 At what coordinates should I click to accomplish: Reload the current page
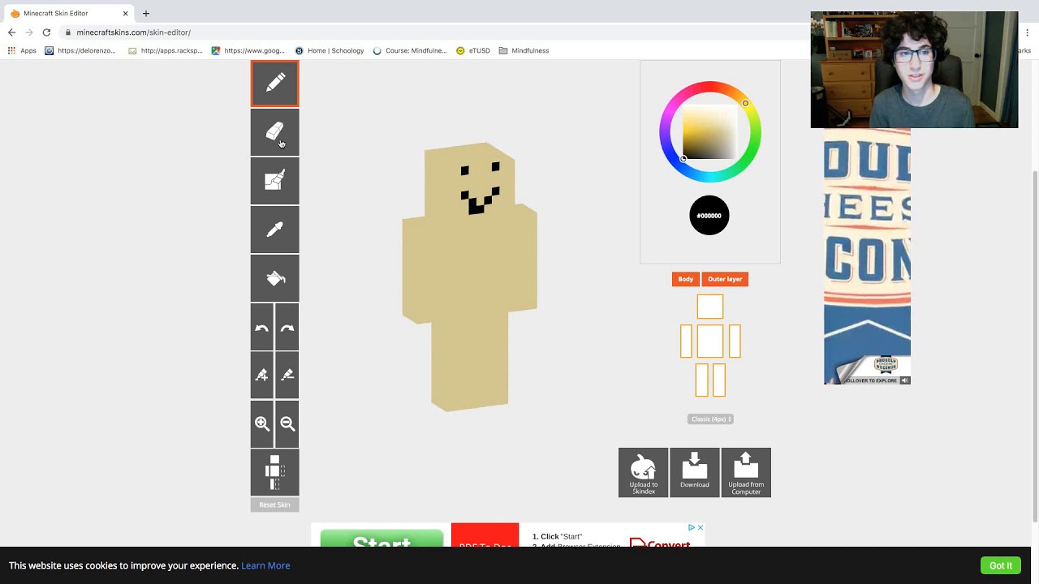[46, 32]
